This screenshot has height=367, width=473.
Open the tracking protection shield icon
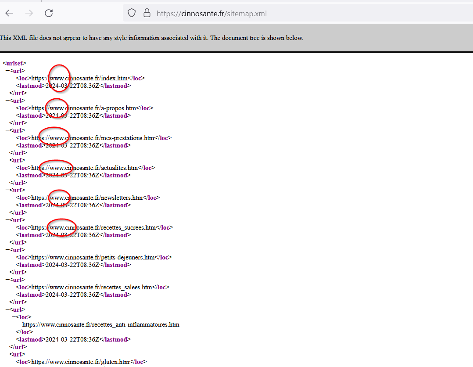point(132,13)
